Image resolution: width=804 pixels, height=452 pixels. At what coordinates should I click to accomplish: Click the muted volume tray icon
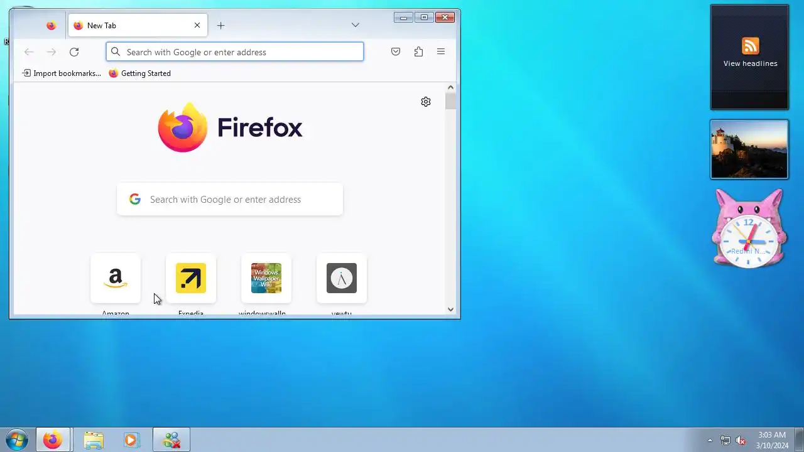coord(741,440)
